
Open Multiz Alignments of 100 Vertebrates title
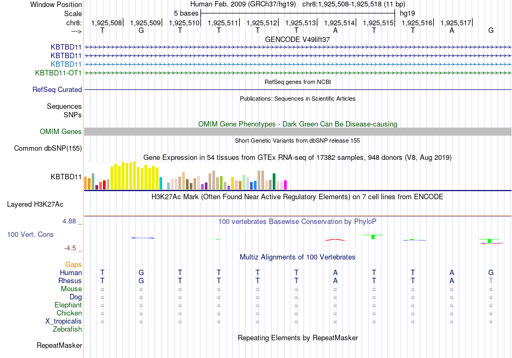[x=297, y=257]
